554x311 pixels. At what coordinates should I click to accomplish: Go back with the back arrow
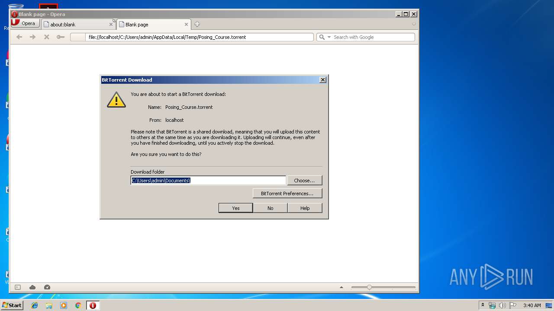19,37
